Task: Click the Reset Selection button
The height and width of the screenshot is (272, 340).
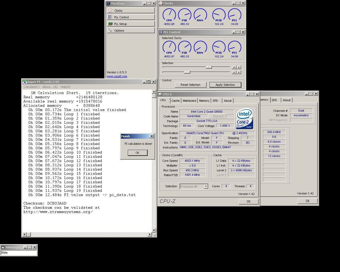Action: (x=190, y=85)
